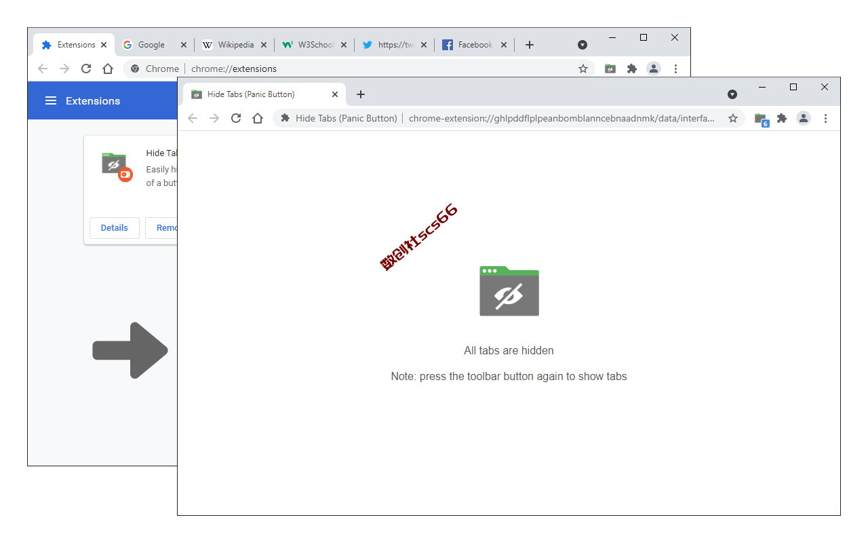Close the Google tab
Image resolution: width=868 pixels, height=543 pixels.
(184, 45)
